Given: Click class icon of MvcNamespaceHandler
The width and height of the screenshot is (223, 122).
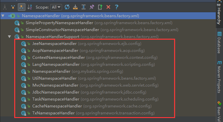Looking at the screenshot, I should click(23, 85).
